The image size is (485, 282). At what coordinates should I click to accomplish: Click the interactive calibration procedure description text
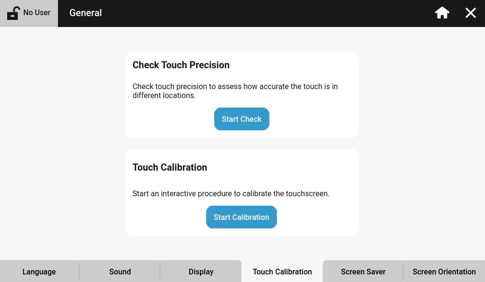231,193
